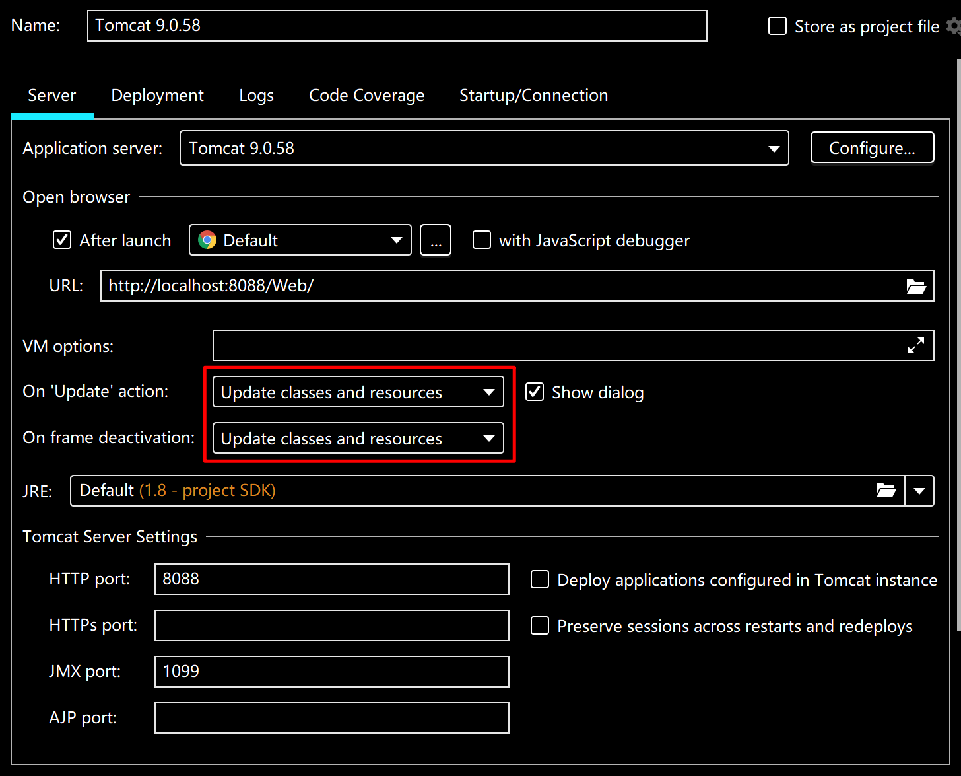The width and height of the screenshot is (961, 776).
Task: Enable Preserve sessions across restarts and redeploys
Action: (x=540, y=625)
